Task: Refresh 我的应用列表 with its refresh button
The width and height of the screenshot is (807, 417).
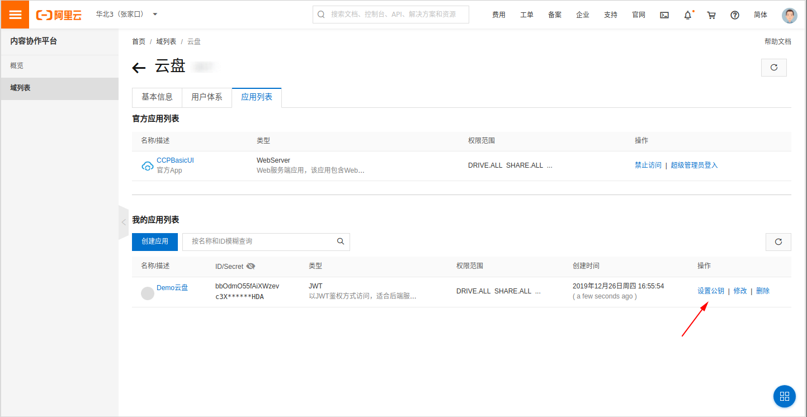Action: point(778,242)
